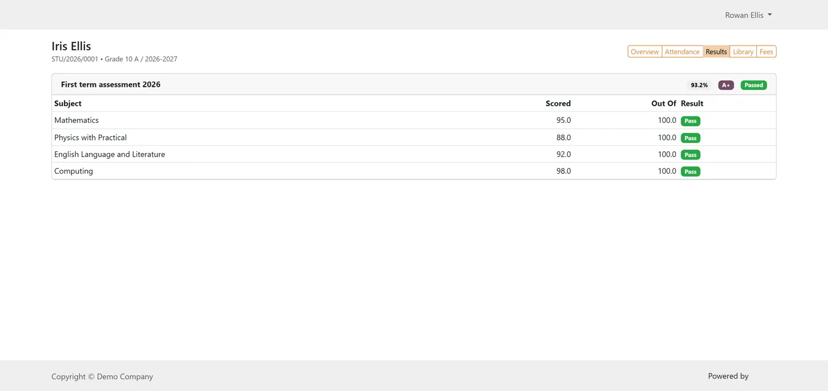The height and width of the screenshot is (391, 828).
Task: Click the Scored column header
Action: point(558,103)
